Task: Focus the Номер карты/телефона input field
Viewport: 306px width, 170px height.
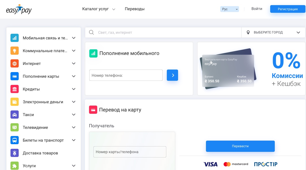Action: coord(130,152)
